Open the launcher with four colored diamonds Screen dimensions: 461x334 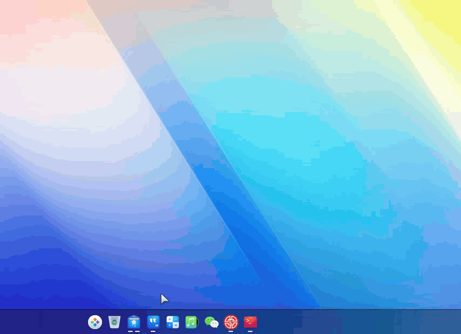(x=95, y=322)
